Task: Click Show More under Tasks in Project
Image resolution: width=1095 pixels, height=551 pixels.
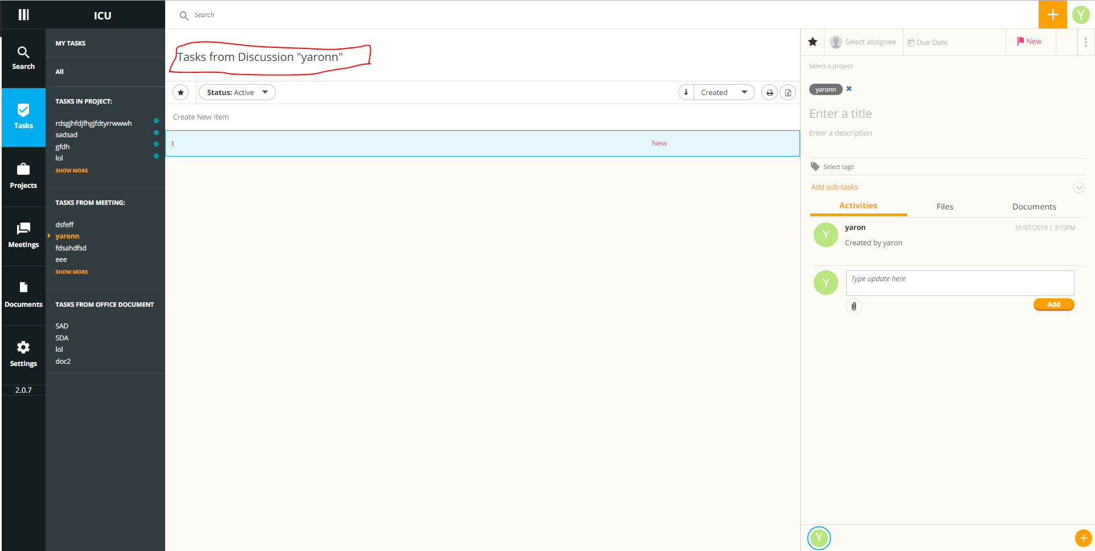Action: (72, 171)
